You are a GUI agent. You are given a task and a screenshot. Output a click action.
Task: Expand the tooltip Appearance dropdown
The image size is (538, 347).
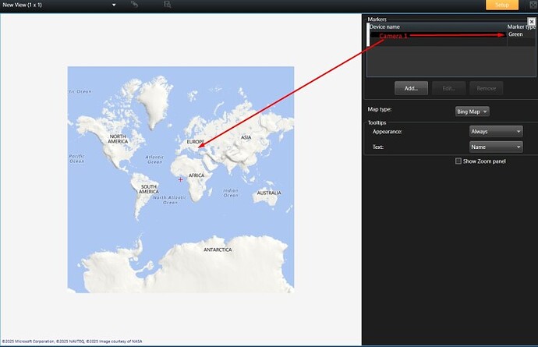click(x=495, y=132)
